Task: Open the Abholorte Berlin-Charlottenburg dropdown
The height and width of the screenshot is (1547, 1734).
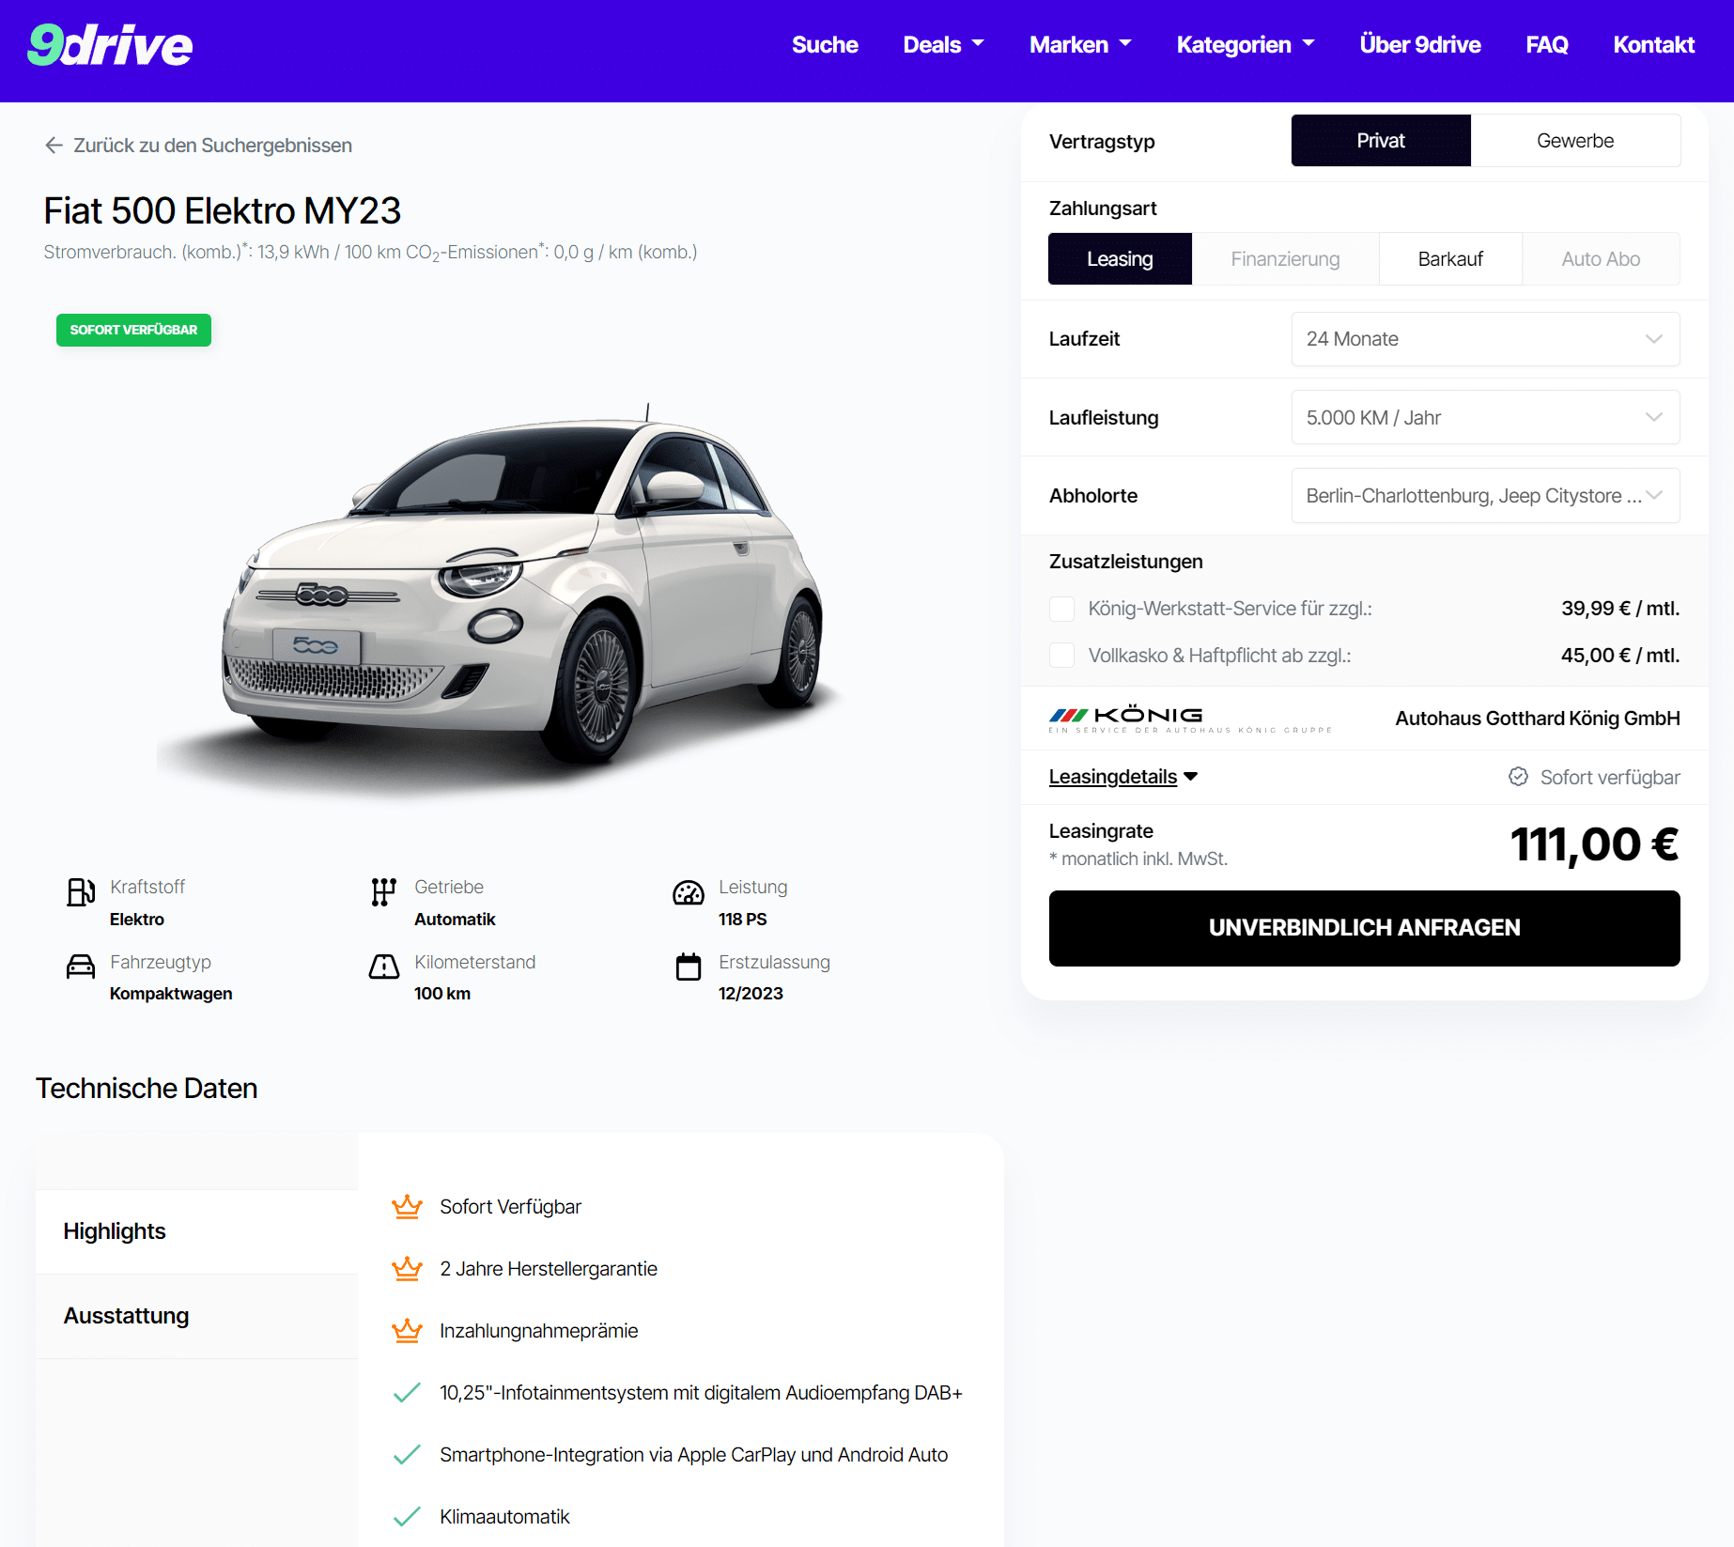Action: (x=1485, y=496)
